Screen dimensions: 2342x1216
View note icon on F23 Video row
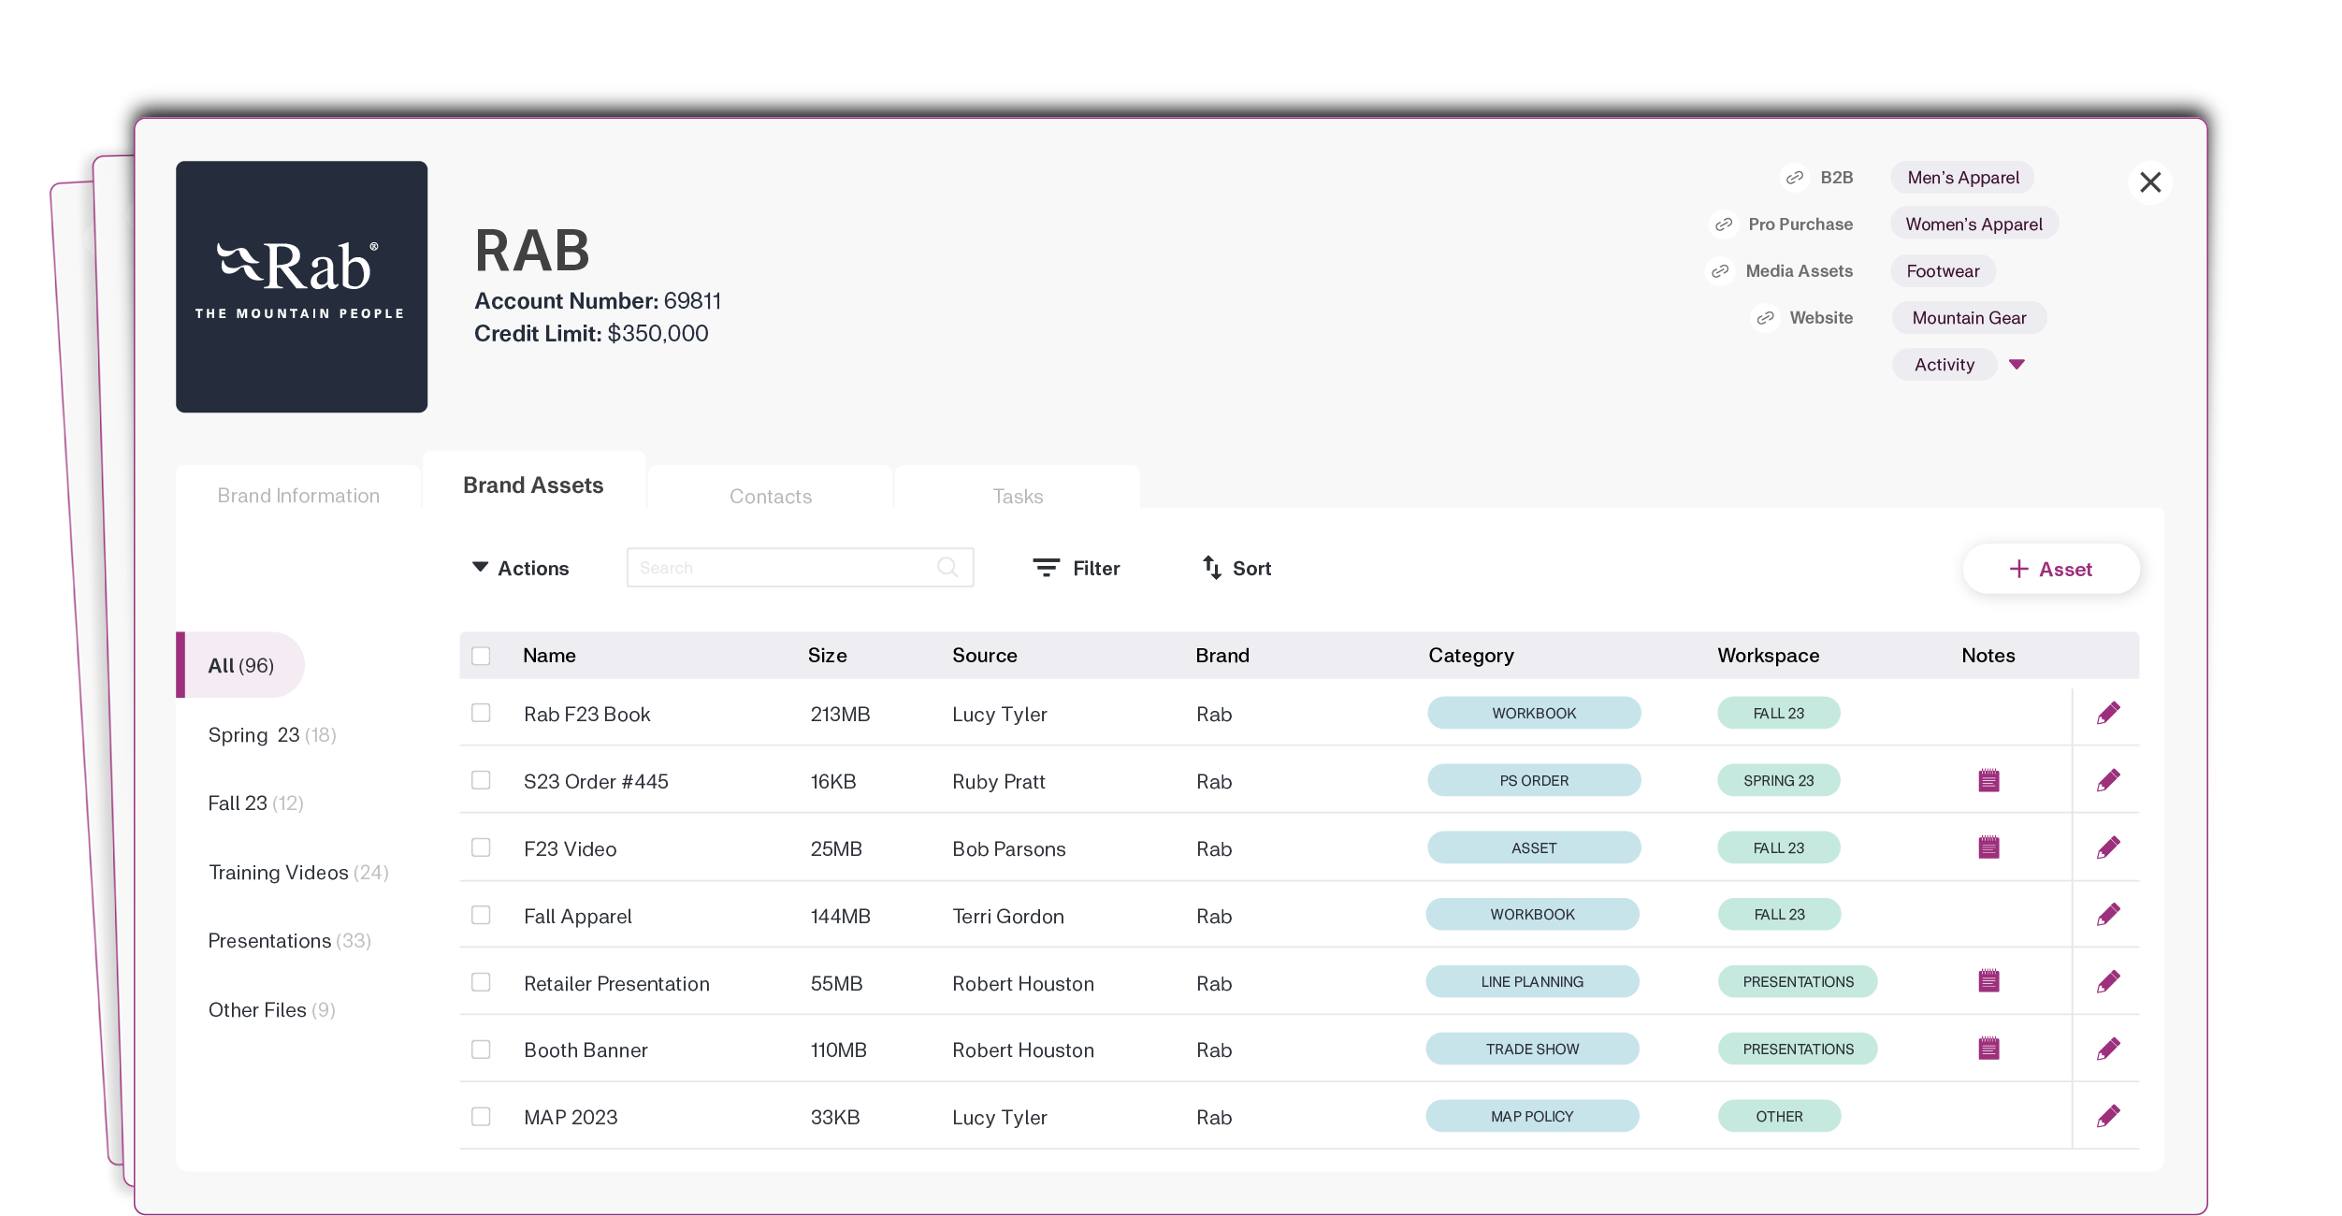[1988, 847]
